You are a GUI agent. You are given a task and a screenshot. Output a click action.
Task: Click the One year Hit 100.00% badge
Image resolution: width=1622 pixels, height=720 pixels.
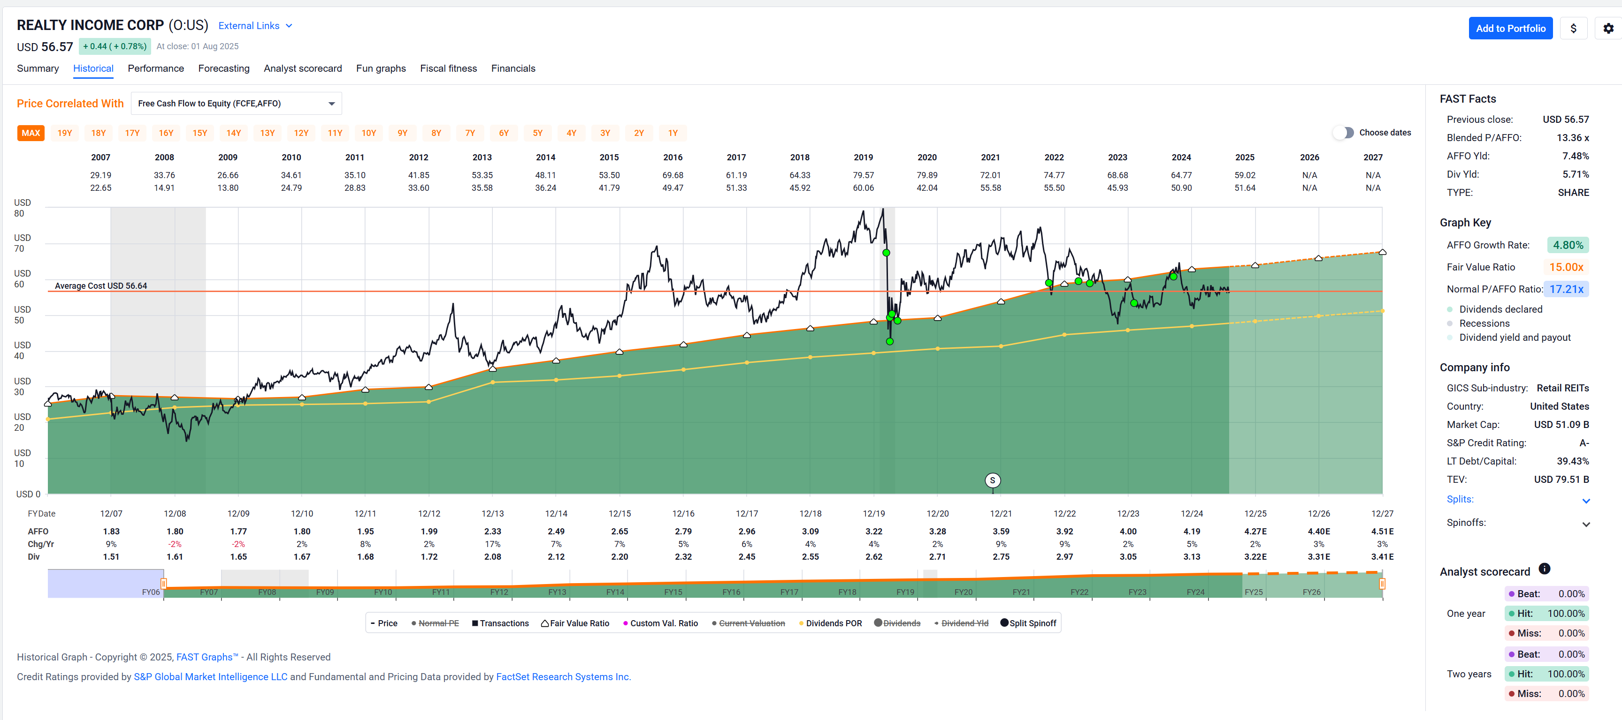(x=1547, y=614)
